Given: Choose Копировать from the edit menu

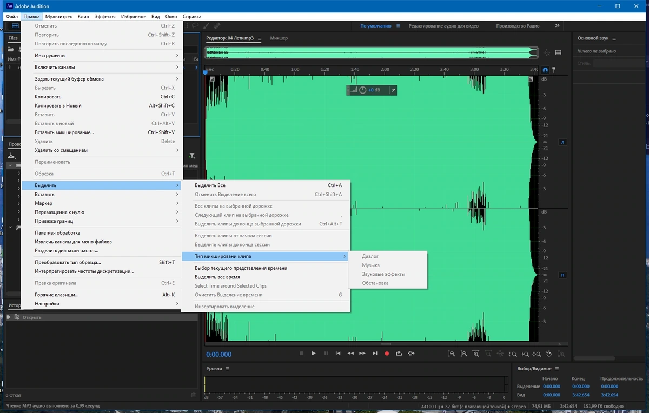Looking at the screenshot, I should point(102,97).
